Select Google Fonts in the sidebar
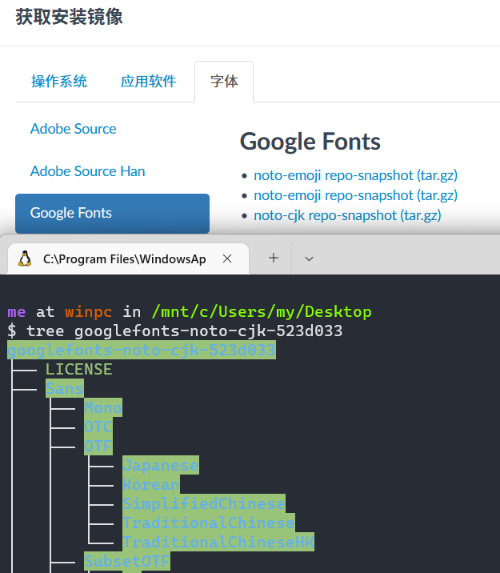Viewport: 500px width, 573px height. coord(113,214)
